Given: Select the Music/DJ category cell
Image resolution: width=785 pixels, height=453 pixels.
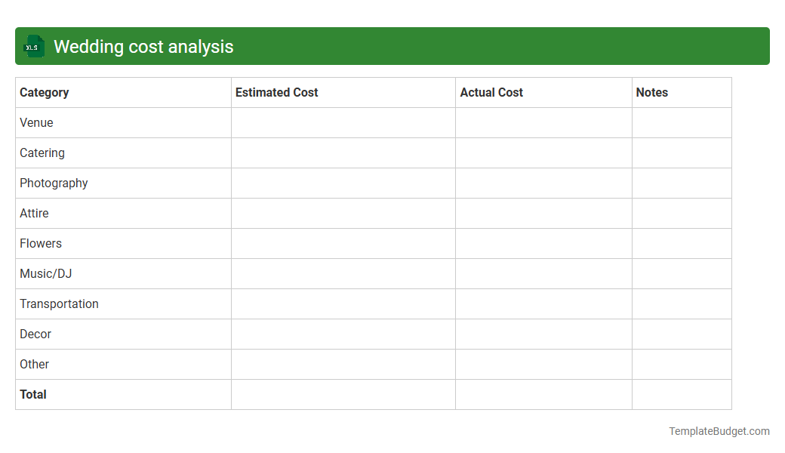Looking at the screenshot, I should click(x=46, y=273).
